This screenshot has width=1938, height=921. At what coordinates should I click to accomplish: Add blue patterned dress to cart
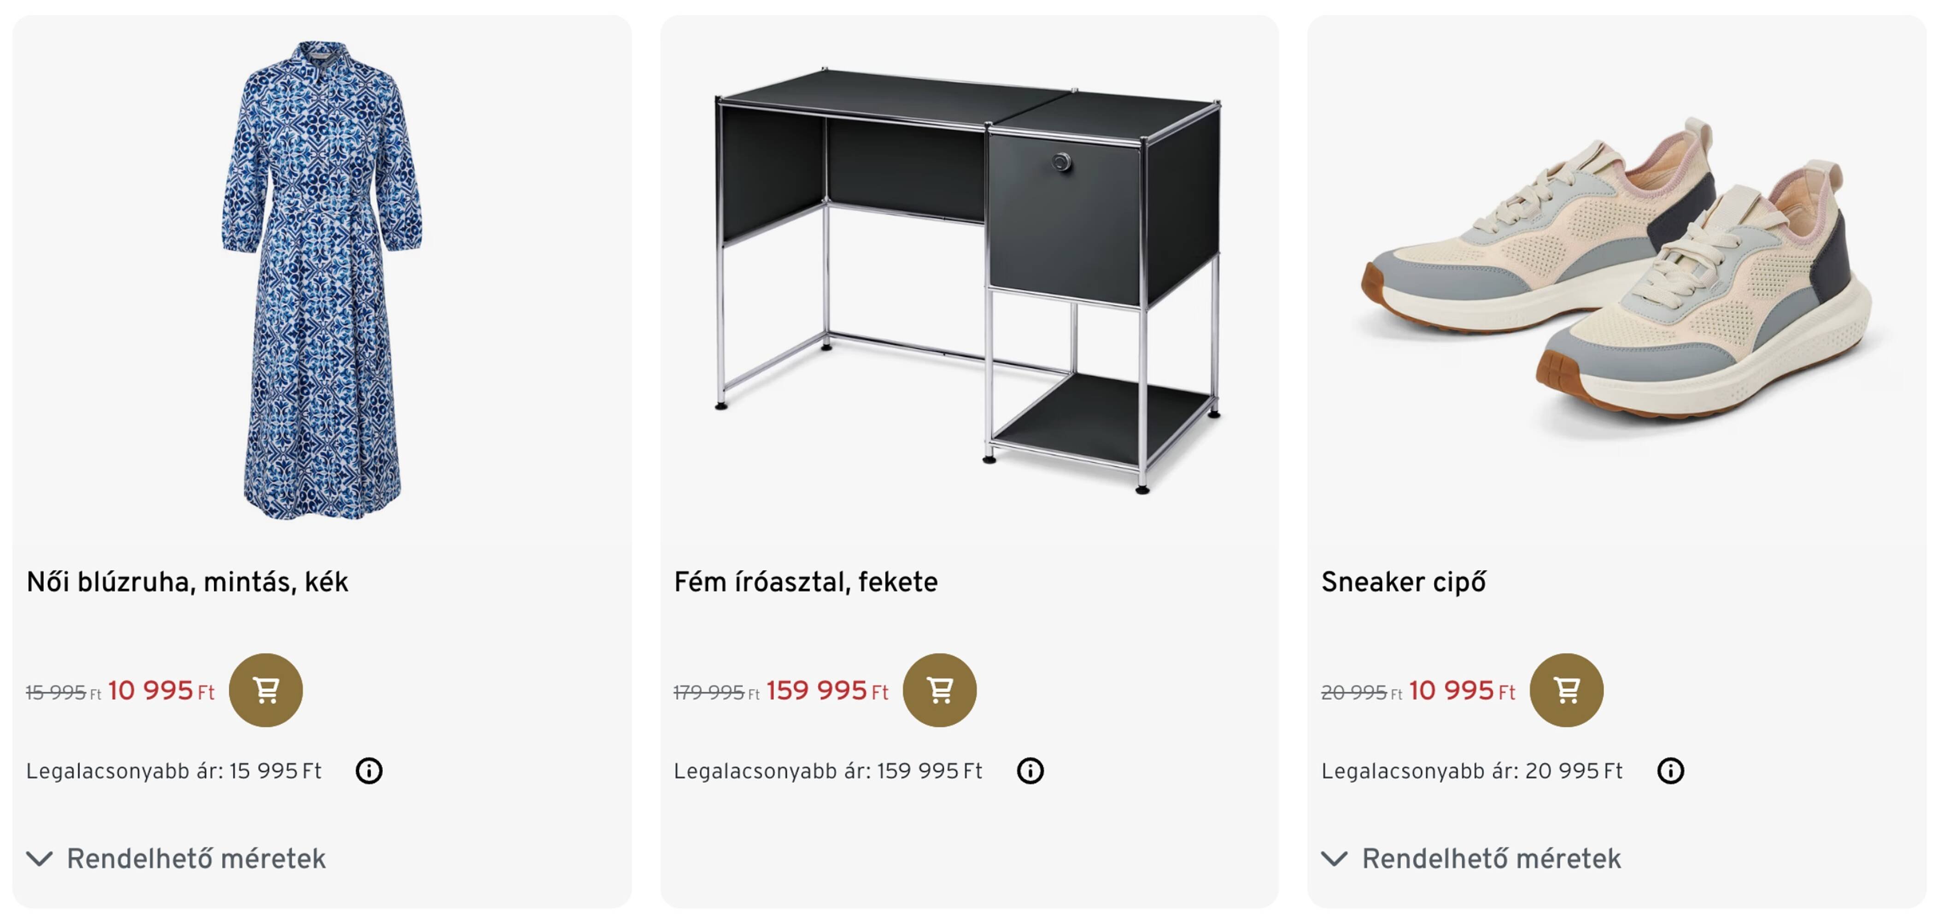tap(266, 689)
